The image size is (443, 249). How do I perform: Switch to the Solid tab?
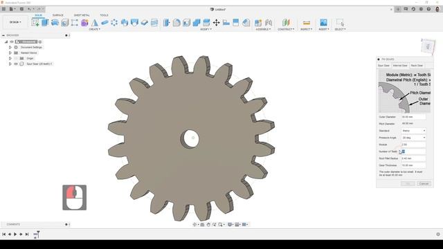pos(39,15)
